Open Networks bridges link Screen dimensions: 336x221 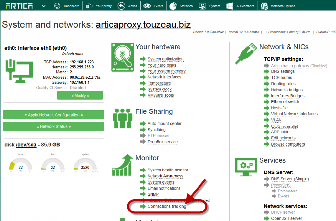pos(287,90)
